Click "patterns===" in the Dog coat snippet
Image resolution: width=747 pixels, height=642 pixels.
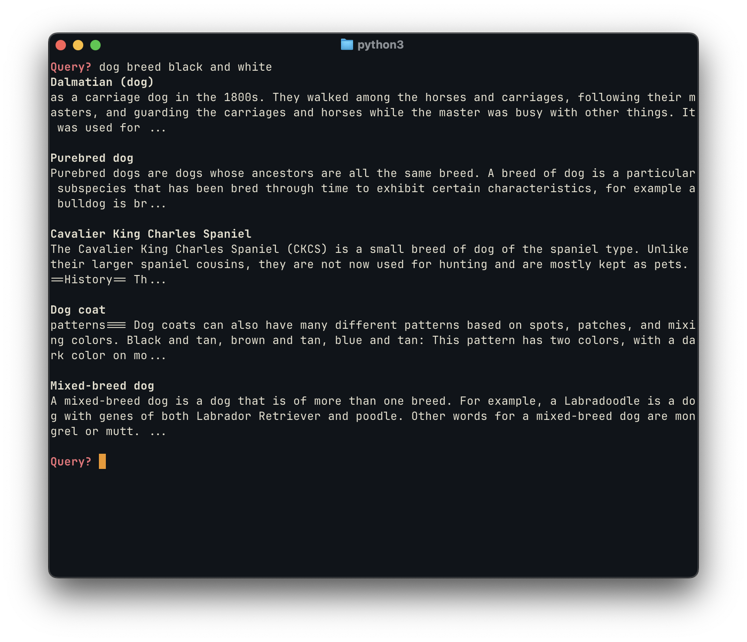[88, 325]
